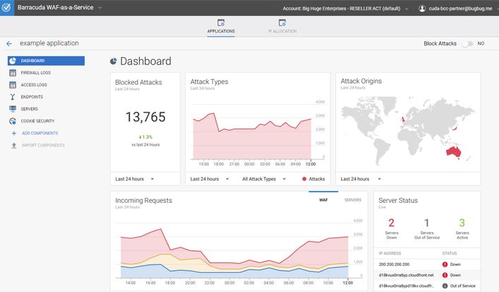Image resolution: width=499 pixels, height=292 pixels.
Task: Click the 3 Servers Active counter
Action: pos(462,228)
